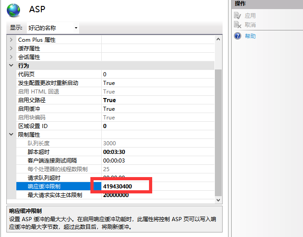This screenshot has width=303, height=237.
Task: Click the 限制属性 group label
Action: tap(29, 135)
